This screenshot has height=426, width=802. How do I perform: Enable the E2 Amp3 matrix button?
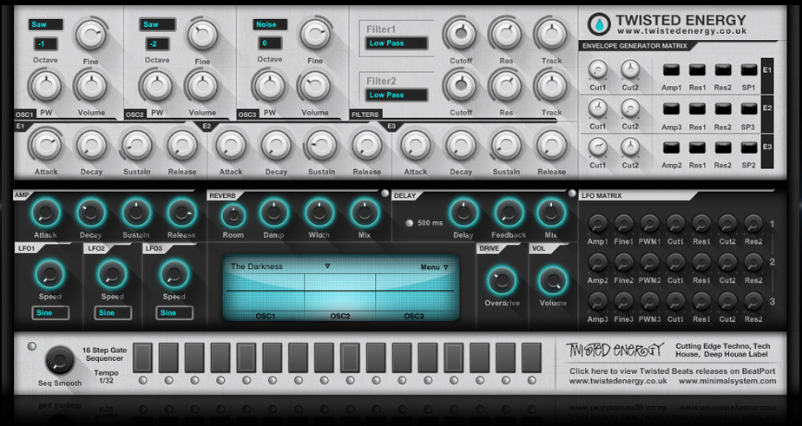pyautogui.click(x=671, y=109)
